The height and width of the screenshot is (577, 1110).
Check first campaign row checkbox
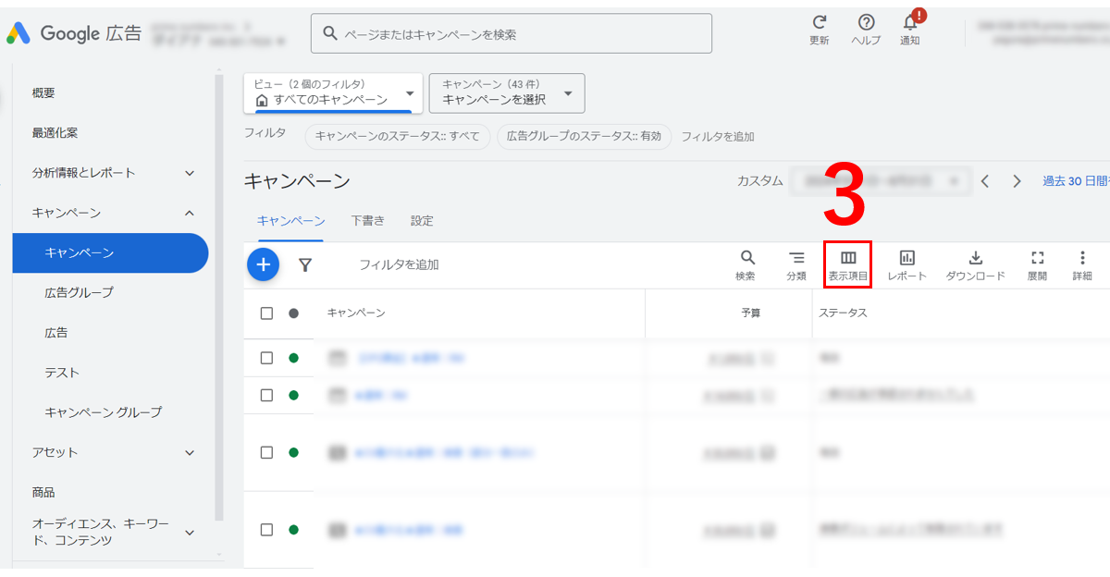tap(266, 358)
